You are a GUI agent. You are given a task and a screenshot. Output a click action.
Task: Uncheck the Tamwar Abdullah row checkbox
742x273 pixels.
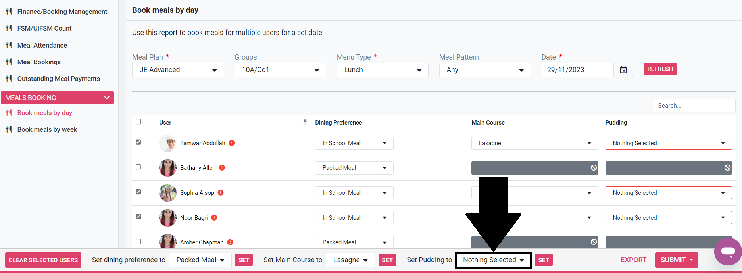pos(138,142)
